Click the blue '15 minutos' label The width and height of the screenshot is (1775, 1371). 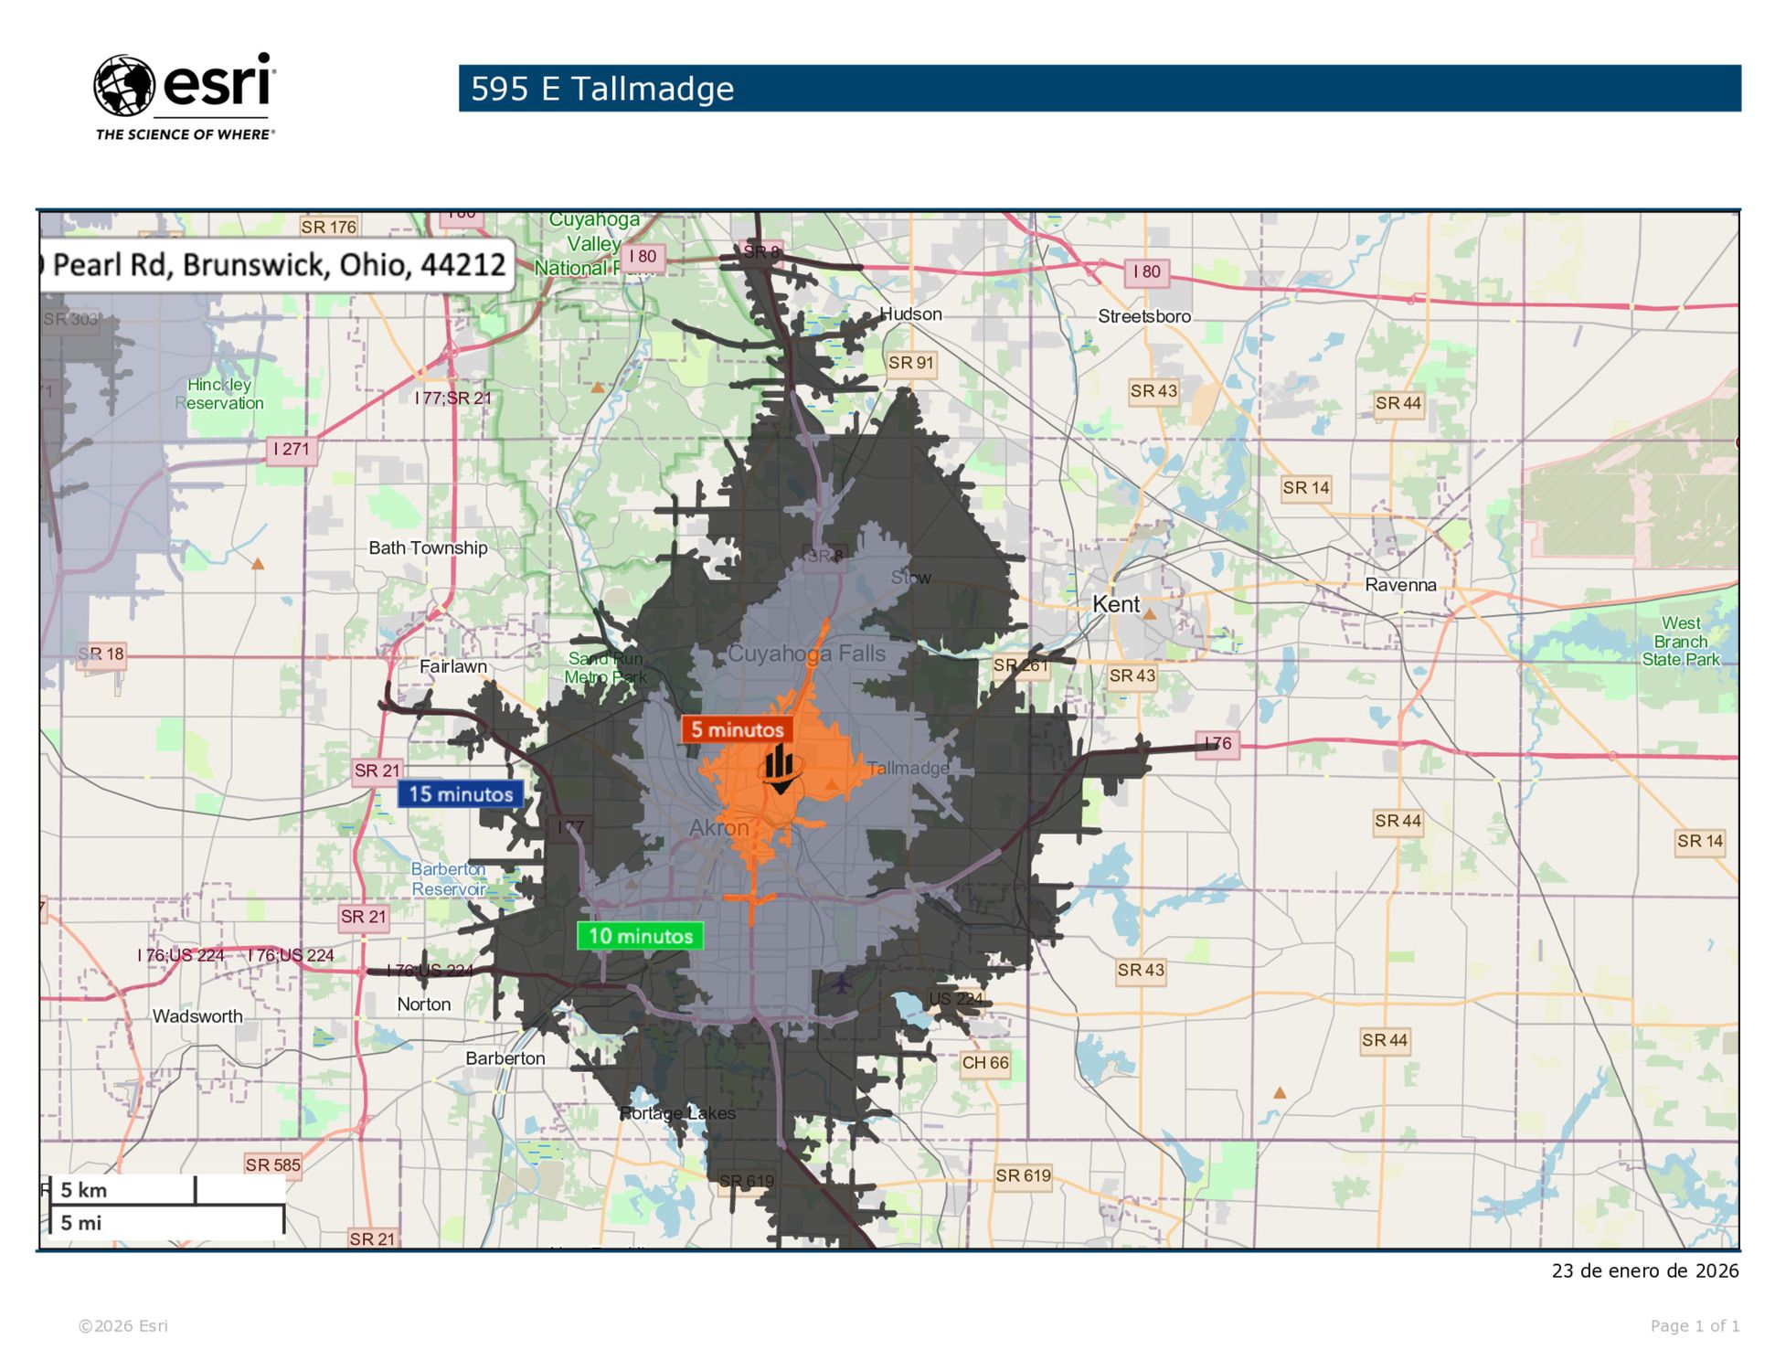461,794
